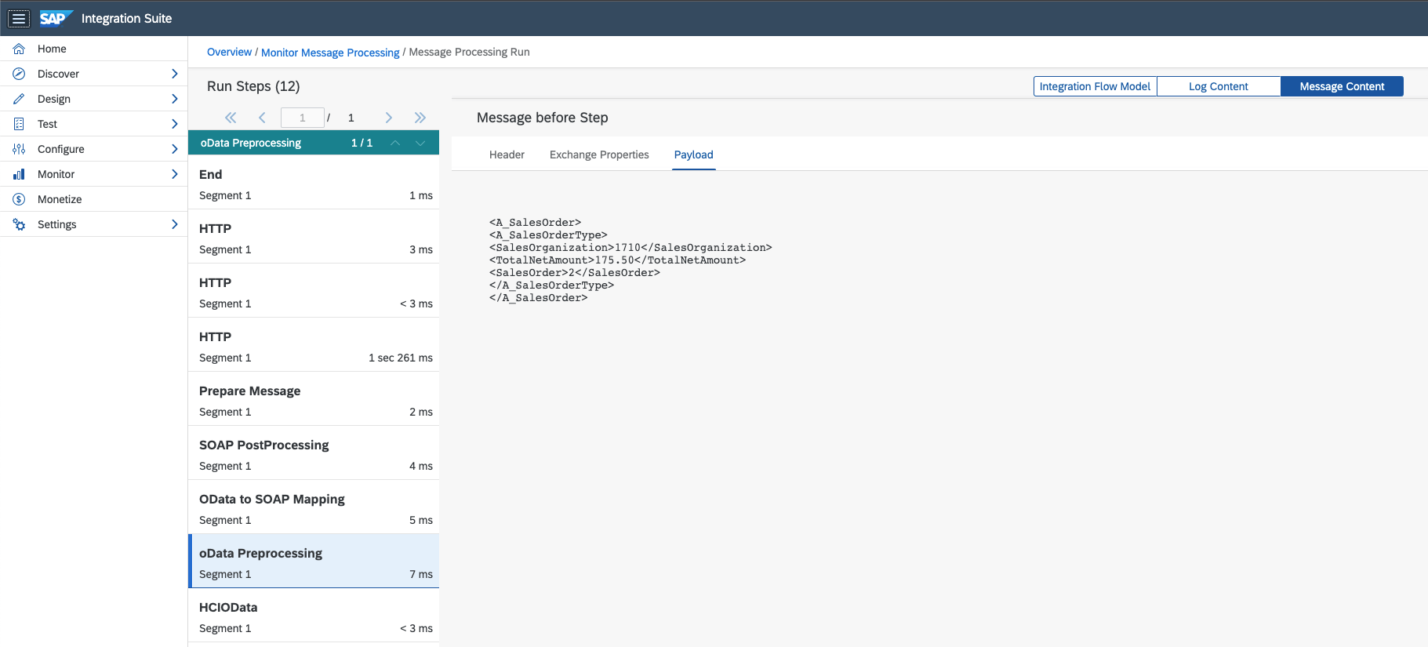Show the Log Content view

[x=1219, y=86]
